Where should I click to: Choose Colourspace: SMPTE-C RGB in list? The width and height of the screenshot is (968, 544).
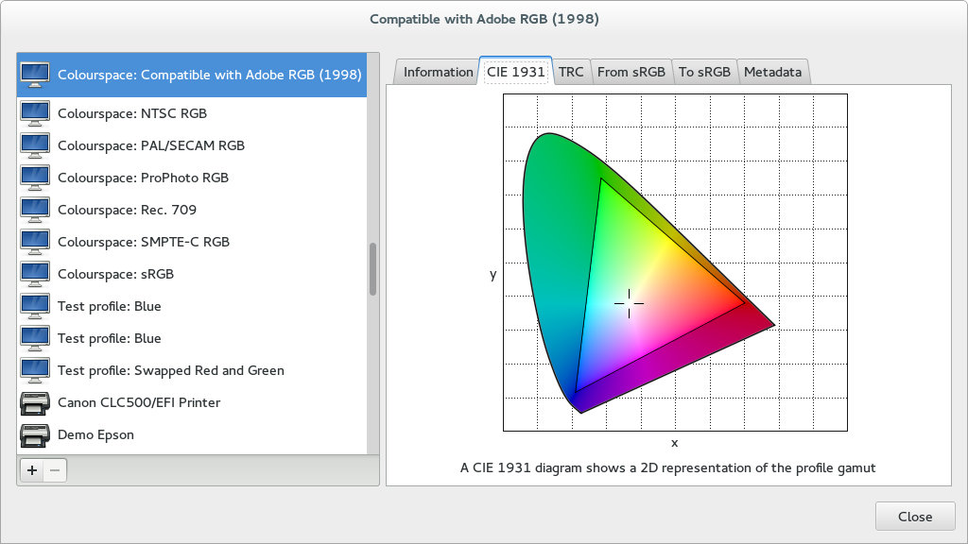(144, 242)
